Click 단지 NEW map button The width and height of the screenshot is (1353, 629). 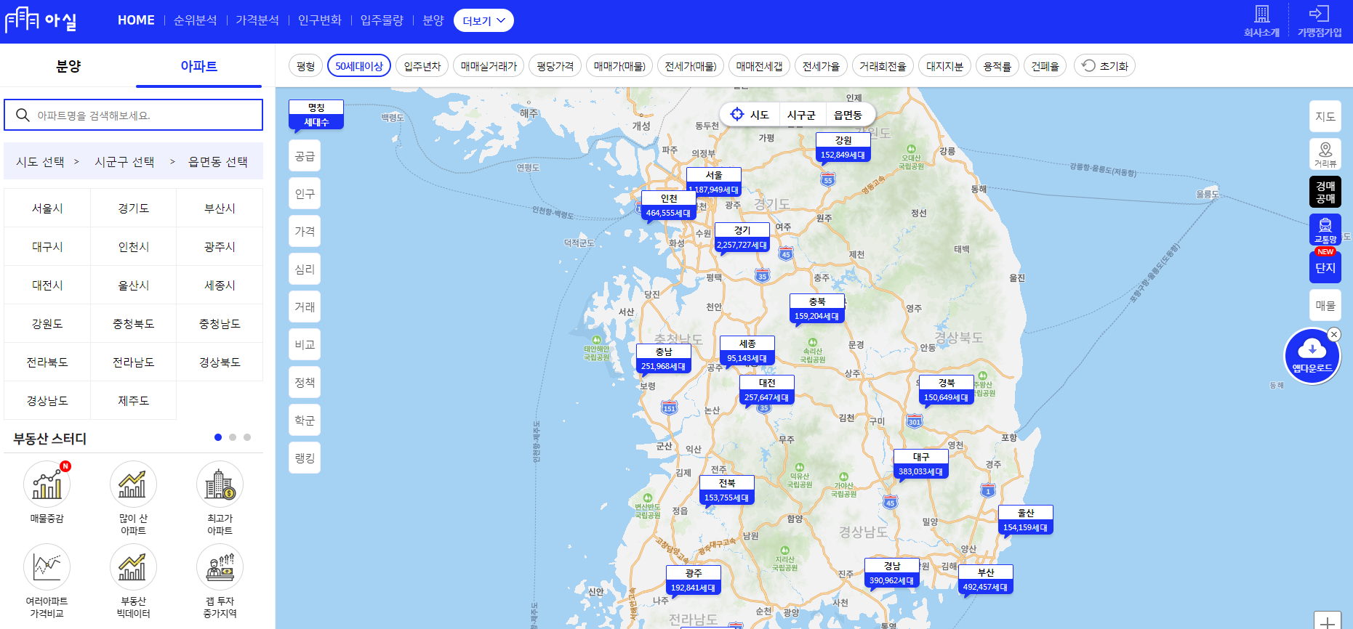[1325, 267]
